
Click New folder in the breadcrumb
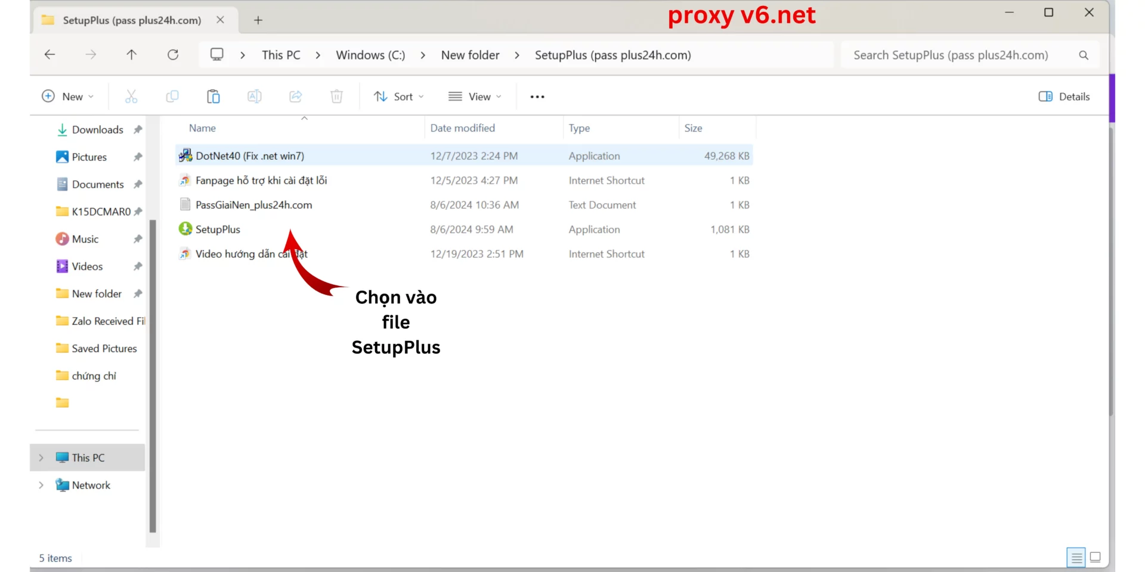tap(471, 55)
